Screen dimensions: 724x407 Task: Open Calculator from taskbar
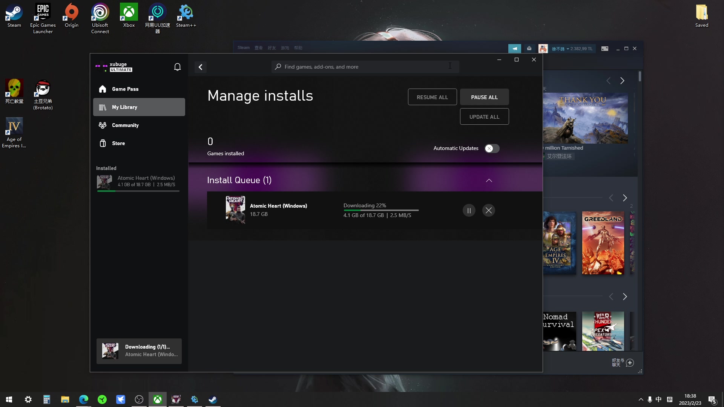tap(46, 399)
